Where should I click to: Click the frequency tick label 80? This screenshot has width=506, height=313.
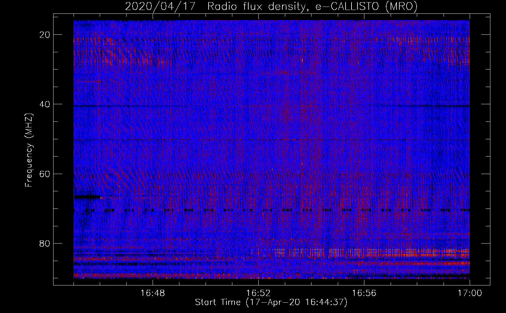45,243
